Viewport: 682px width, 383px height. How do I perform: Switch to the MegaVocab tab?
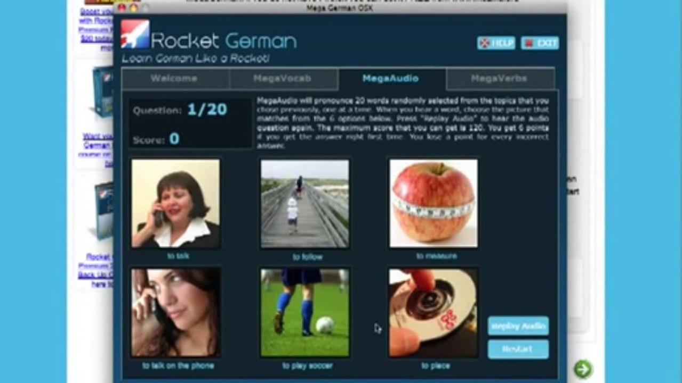pos(283,79)
